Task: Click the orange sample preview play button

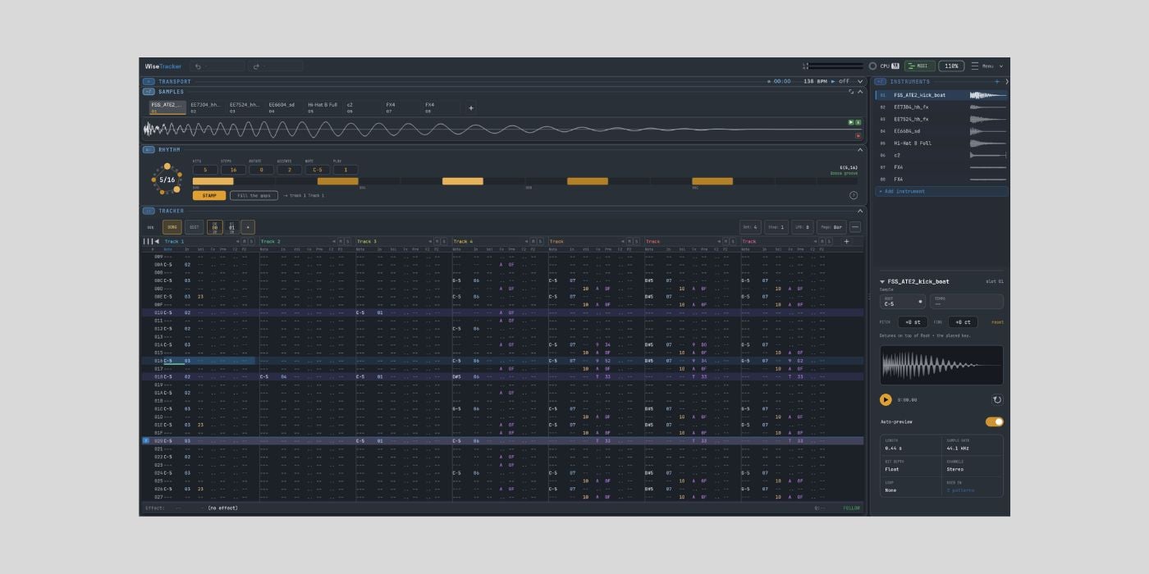Action: (x=886, y=400)
